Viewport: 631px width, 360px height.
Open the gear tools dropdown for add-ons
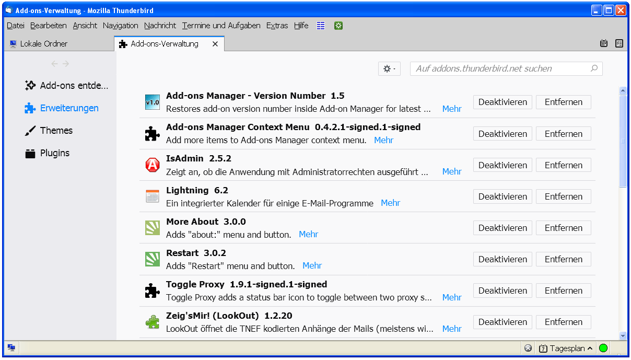tap(389, 68)
